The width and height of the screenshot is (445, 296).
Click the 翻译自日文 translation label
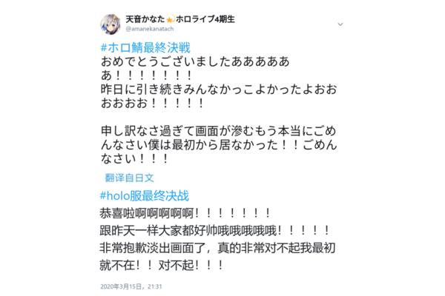click(129, 178)
